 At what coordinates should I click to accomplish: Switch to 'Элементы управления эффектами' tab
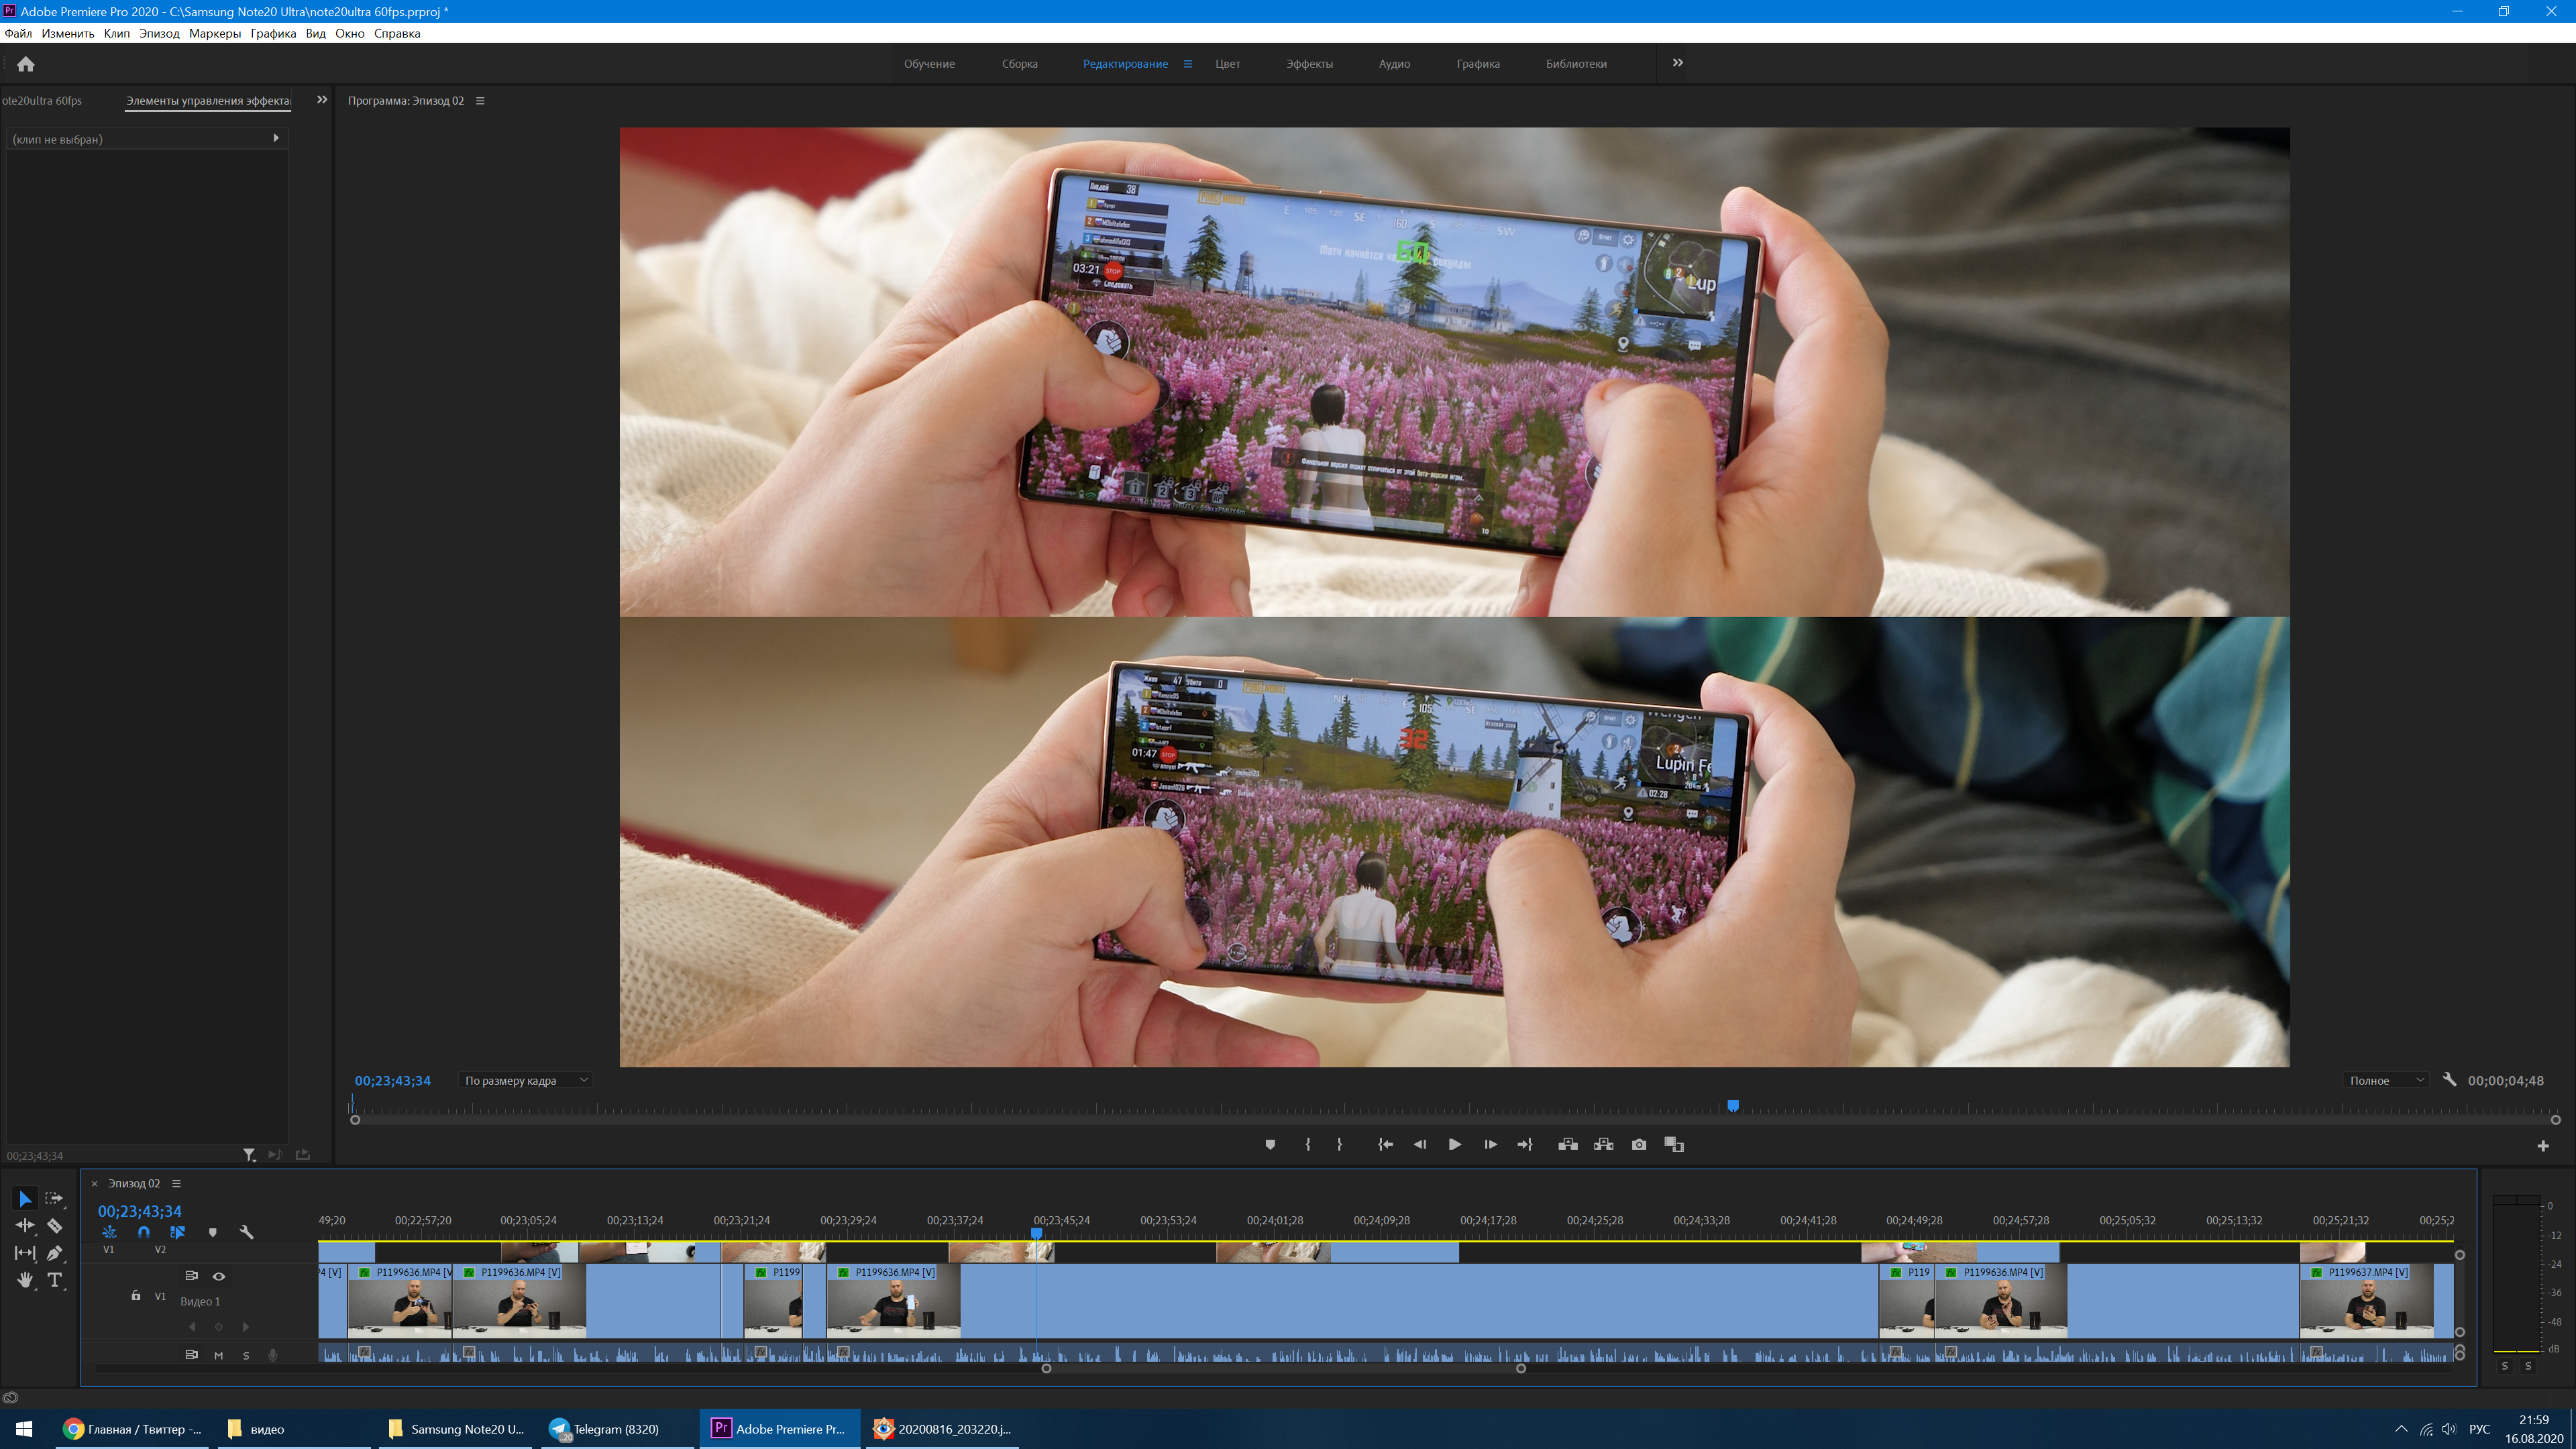(208, 101)
